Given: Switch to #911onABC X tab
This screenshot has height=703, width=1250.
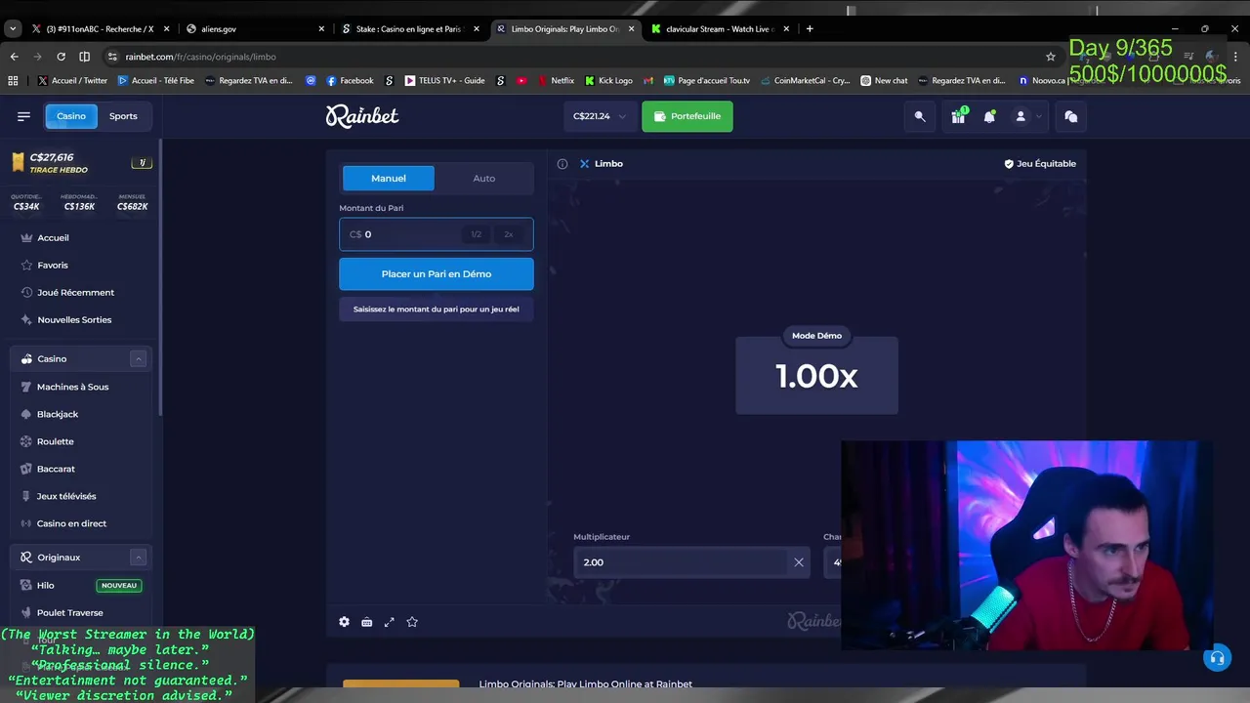Looking at the screenshot, I should (102, 29).
